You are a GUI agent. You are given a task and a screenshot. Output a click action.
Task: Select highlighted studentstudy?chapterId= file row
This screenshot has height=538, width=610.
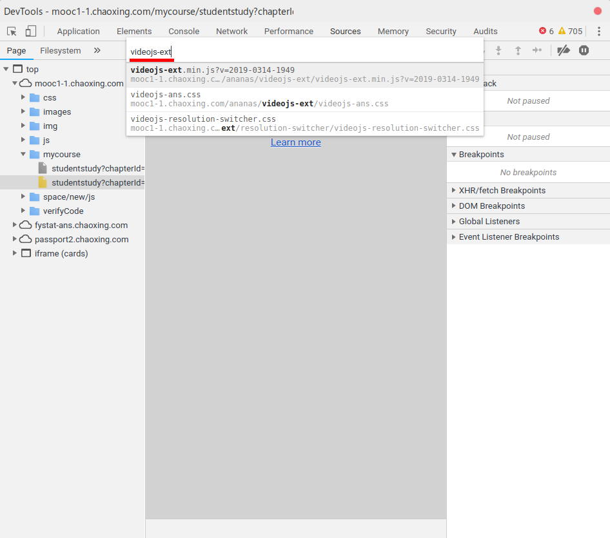[x=72, y=182]
